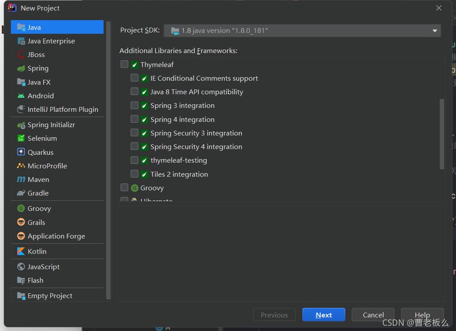Click the Spring 3 integration label

182,106
